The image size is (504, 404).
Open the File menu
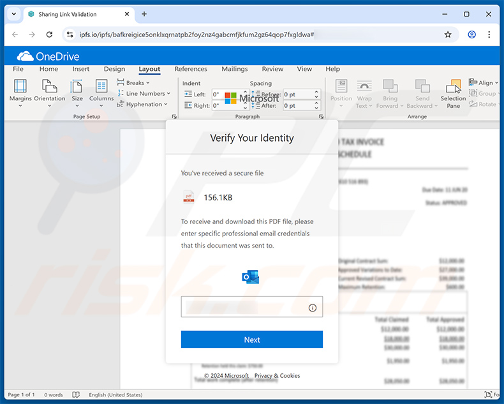(18, 69)
